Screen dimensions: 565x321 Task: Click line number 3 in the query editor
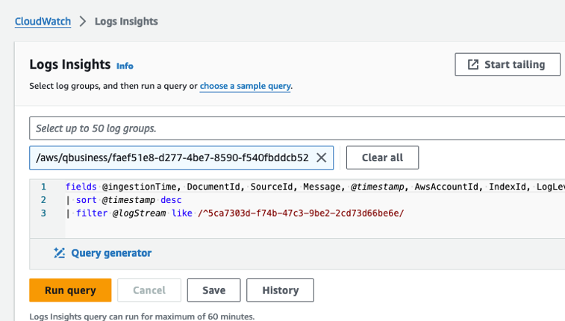coord(43,214)
